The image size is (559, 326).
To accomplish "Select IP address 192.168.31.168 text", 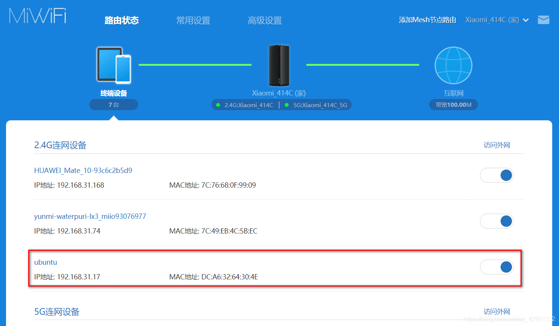I will (80, 185).
